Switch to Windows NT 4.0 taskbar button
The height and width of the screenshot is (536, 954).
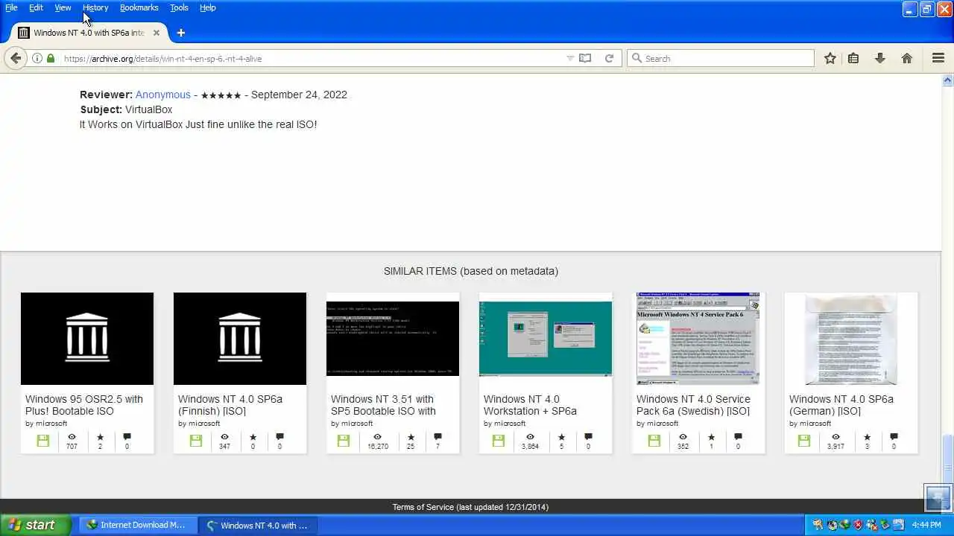(x=258, y=525)
